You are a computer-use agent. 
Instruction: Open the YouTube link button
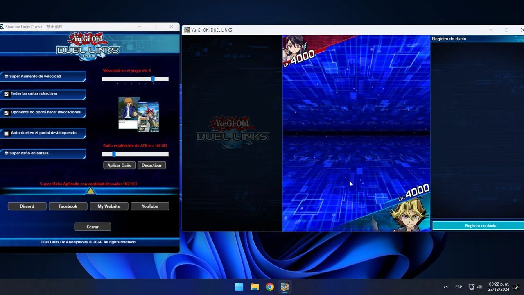coord(150,206)
